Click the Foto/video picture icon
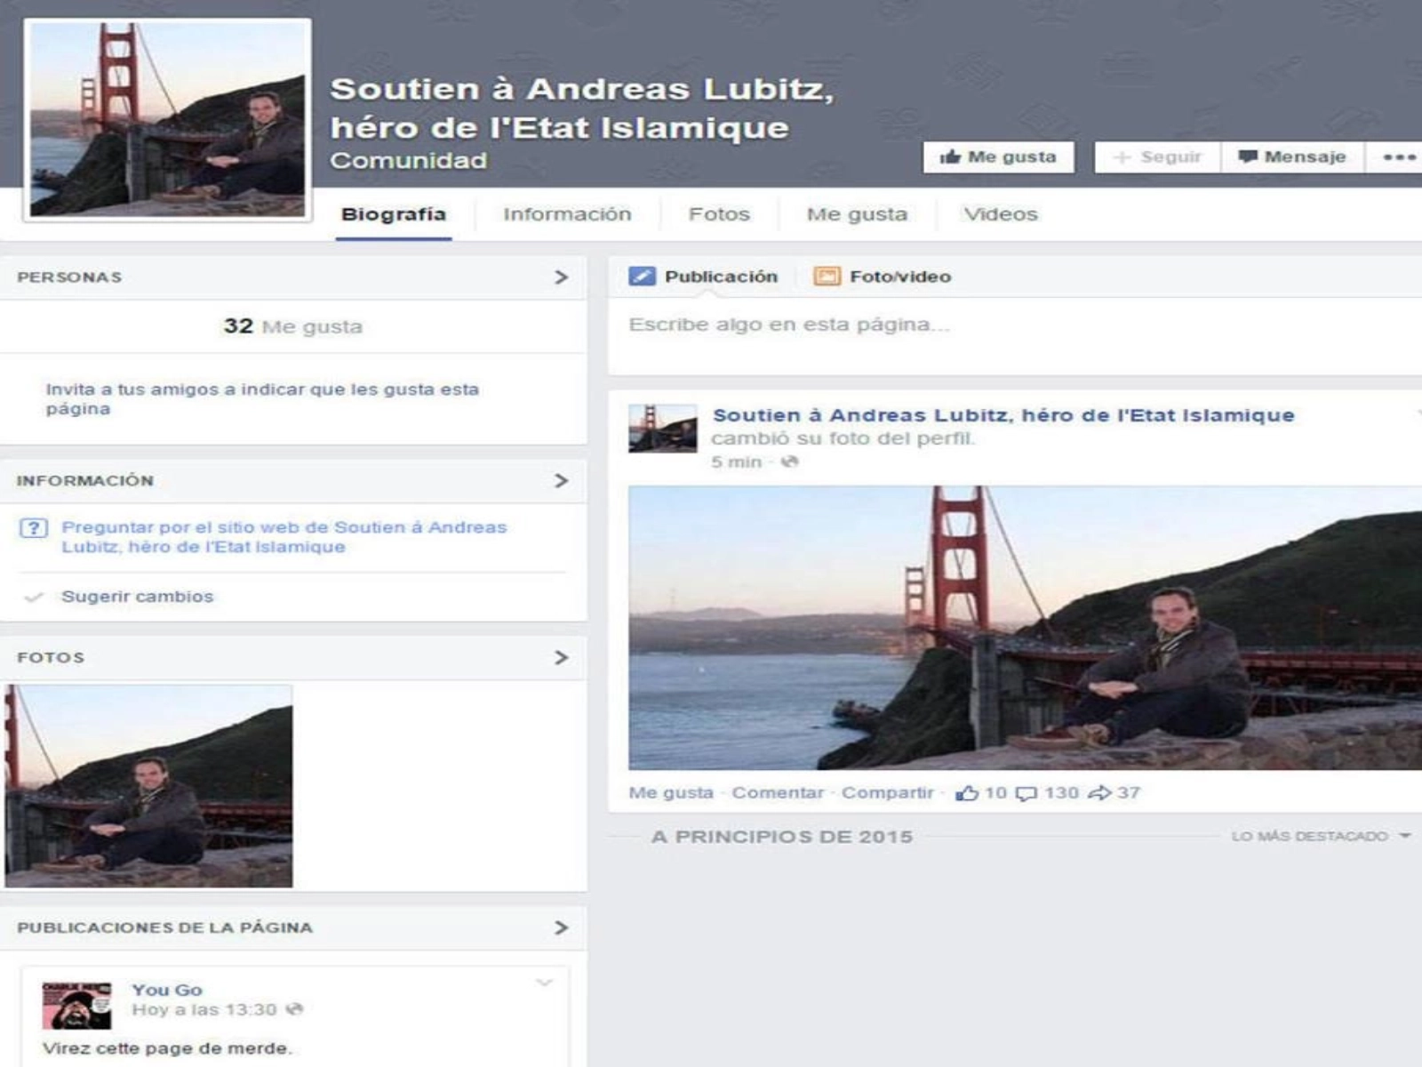This screenshot has width=1422, height=1067. coord(827,277)
